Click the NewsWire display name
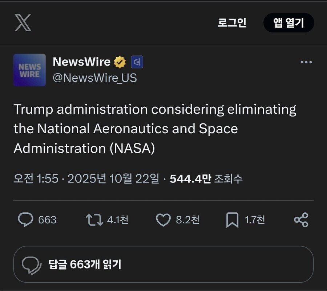The image size is (327, 291). click(81, 62)
